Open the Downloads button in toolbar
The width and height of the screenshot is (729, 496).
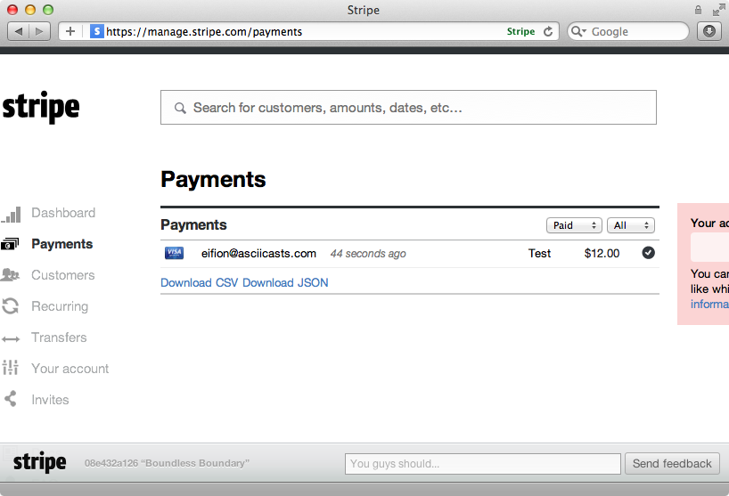(x=709, y=31)
